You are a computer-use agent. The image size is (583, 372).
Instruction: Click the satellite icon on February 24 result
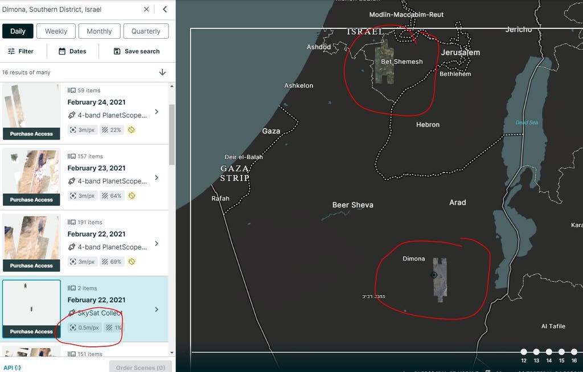click(71, 115)
